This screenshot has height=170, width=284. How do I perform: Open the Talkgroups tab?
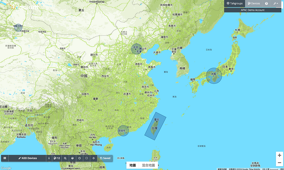(235, 3)
